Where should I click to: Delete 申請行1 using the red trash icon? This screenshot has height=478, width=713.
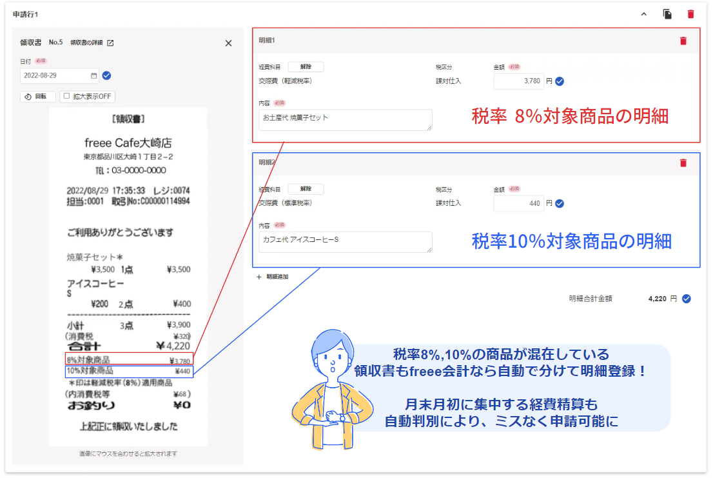click(690, 14)
